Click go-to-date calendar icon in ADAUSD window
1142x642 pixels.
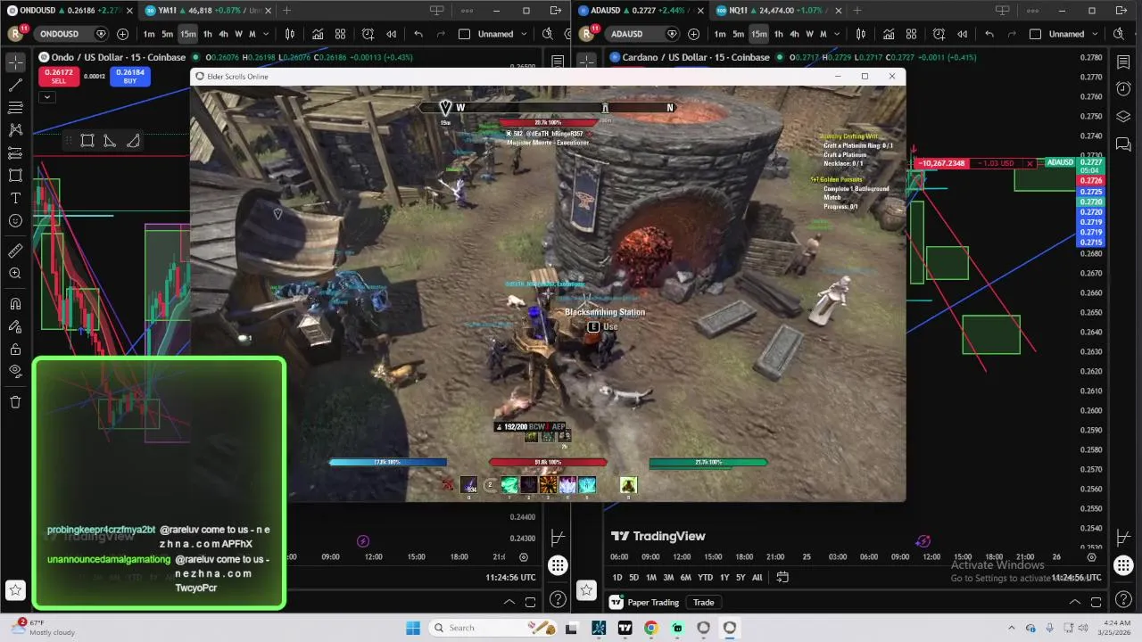(x=782, y=577)
